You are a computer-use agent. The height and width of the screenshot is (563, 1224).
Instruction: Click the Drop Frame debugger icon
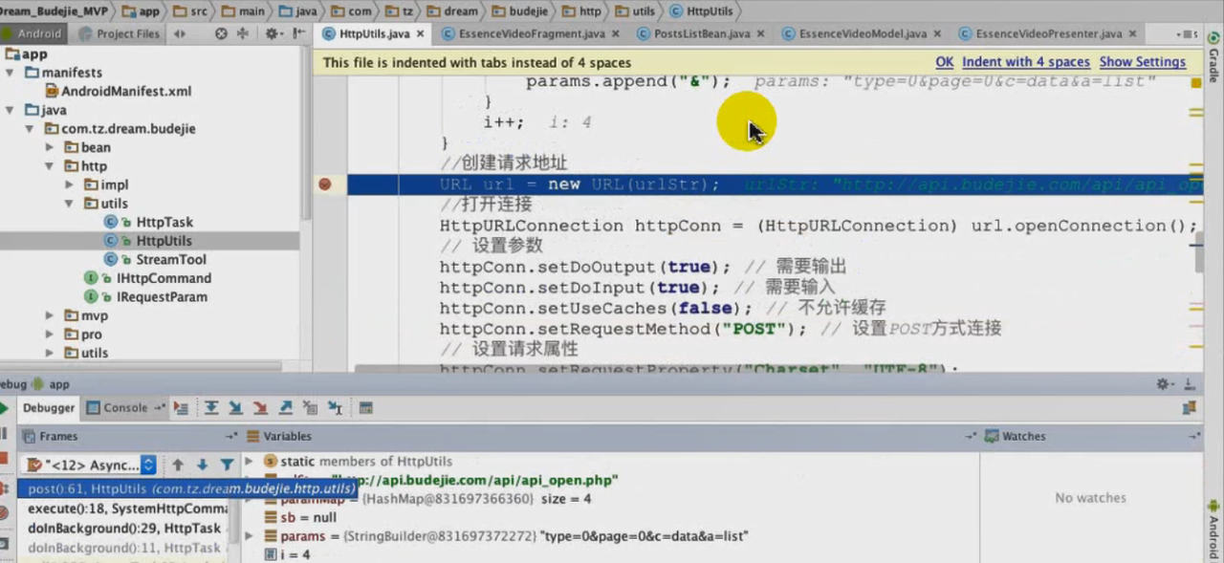310,408
